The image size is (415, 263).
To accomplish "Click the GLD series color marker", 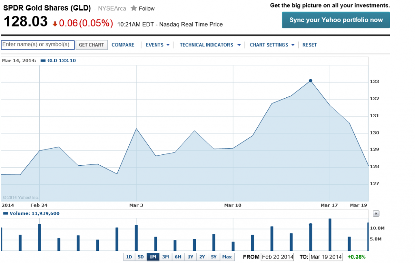I will 43,61.
